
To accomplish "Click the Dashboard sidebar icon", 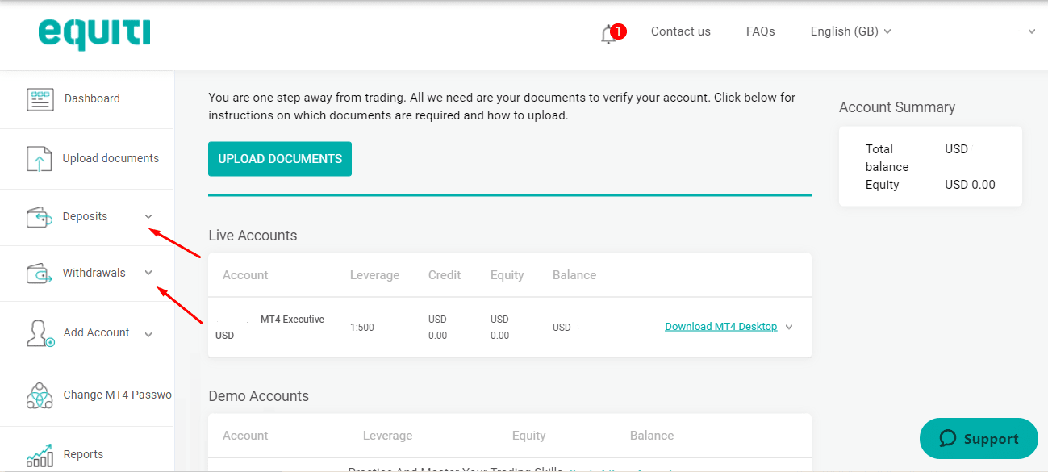I will coord(40,99).
